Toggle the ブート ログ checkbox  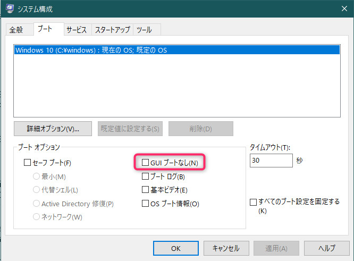click(x=146, y=176)
